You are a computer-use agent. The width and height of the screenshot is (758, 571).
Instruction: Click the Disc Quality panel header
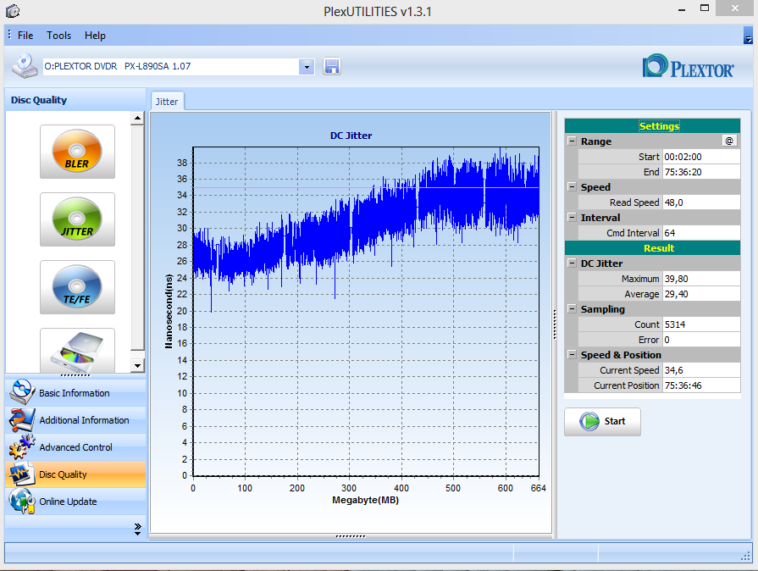pyautogui.click(x=75, y=100)
